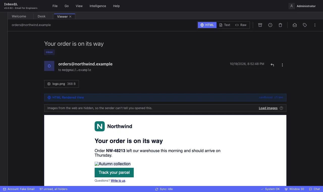Reply with the arrow icon
This screenshot has height=192, width=323.
coord(272,65)
